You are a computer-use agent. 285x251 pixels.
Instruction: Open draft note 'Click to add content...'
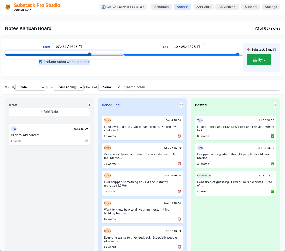[x=49, y=134]
